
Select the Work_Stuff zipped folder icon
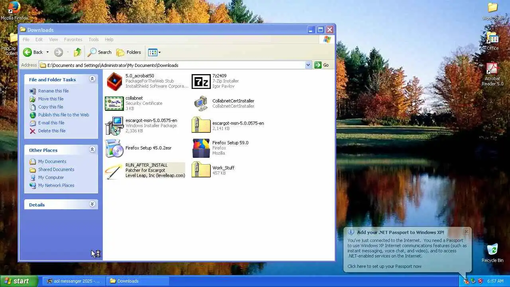(x=201, y=170)
